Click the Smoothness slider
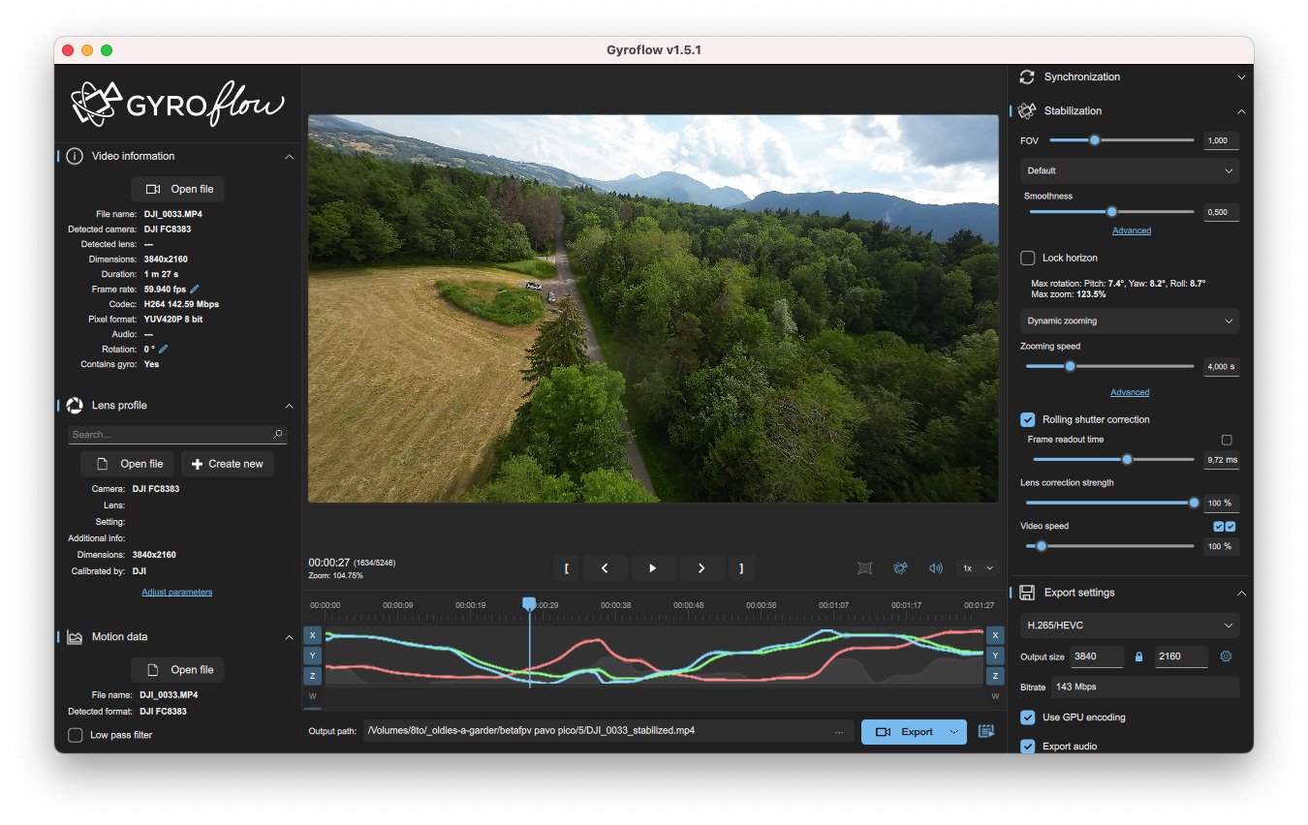This screenshot has height=825, width=1308. tap(1111, 212)
